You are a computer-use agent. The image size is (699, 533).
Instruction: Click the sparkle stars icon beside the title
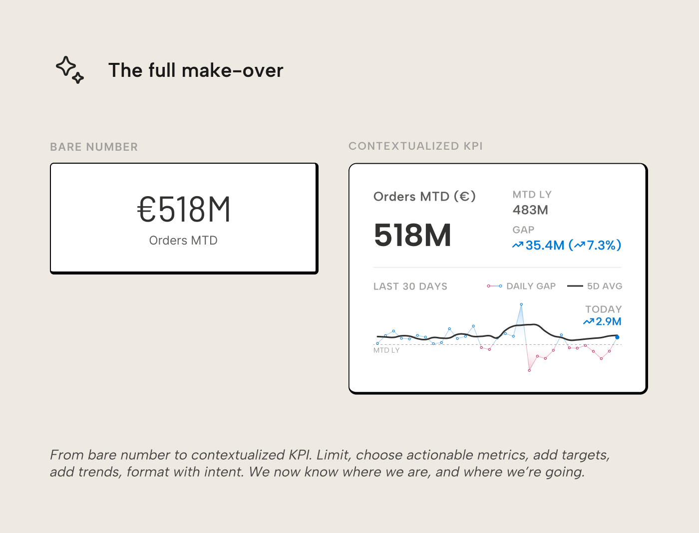pyautogui.click(x=70, y=70)
